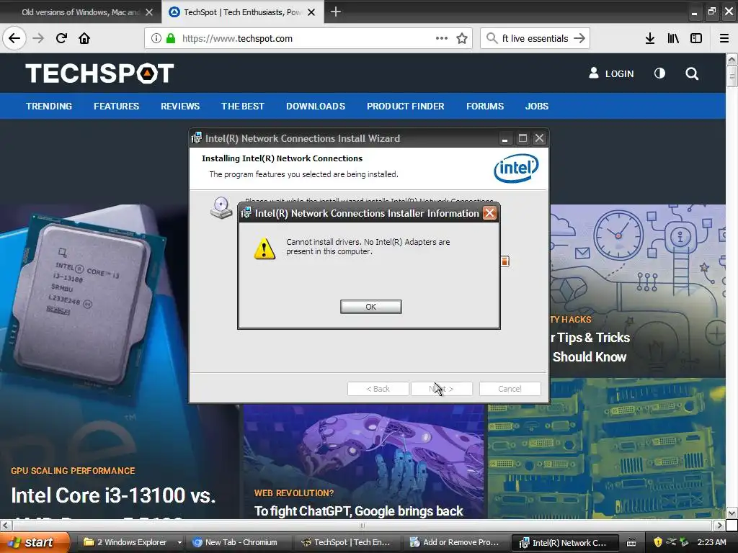Close the Installer Information dialog with red X
The height and width of the screenshot is (553, 738).
[489, 213]
